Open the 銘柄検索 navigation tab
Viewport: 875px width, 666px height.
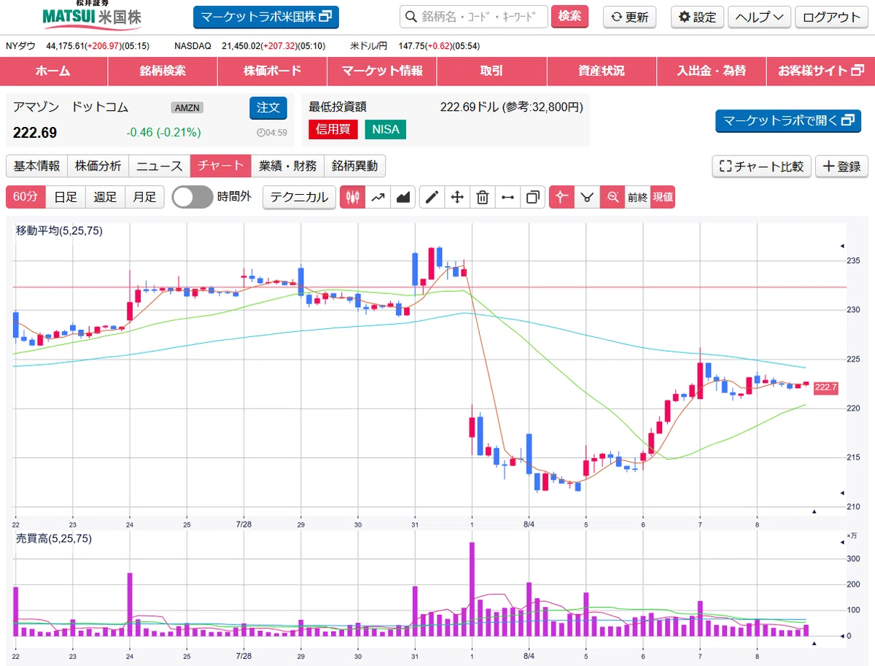[x=163, y=71]
